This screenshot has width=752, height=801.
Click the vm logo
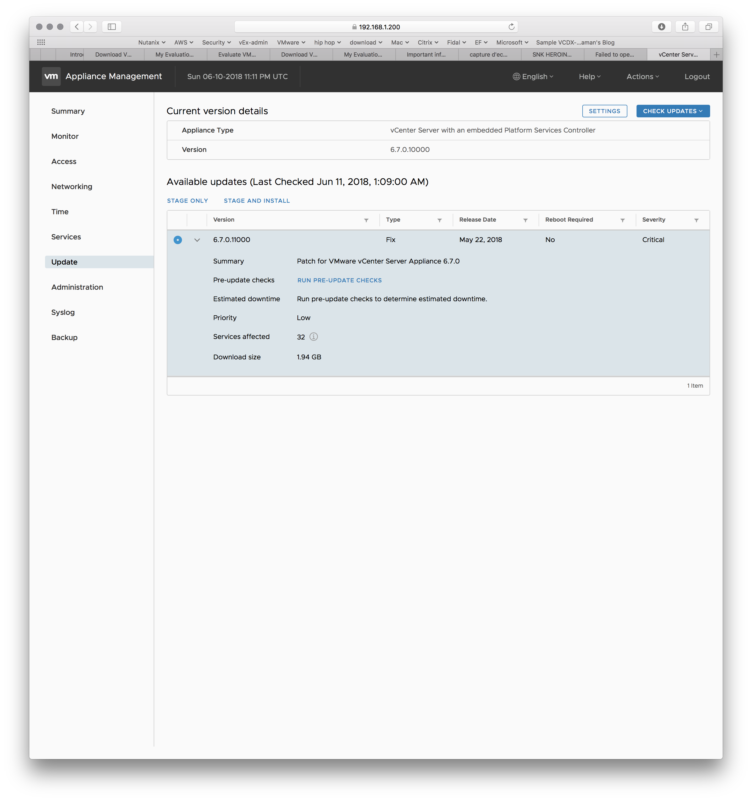[51, 76]
